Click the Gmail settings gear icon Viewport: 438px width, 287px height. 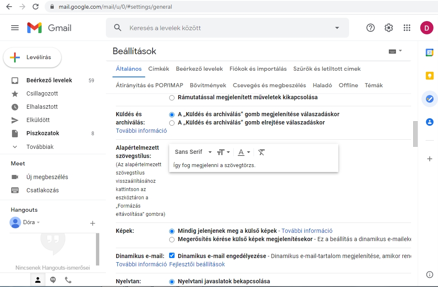tap(388, 28)
